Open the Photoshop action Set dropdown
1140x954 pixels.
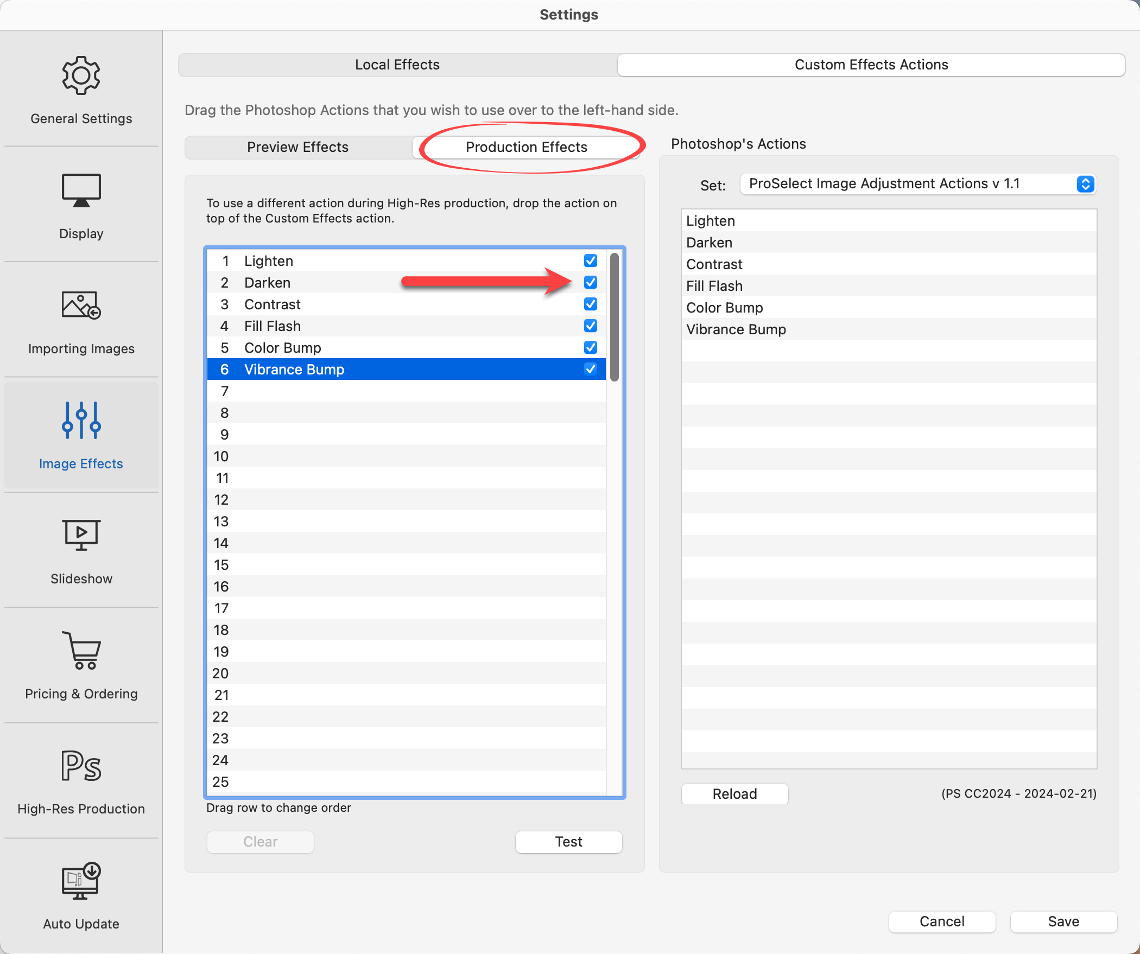pos(917,184)
